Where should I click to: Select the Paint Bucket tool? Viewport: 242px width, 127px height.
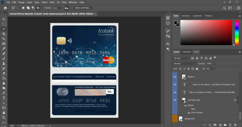tap(4, 78)
